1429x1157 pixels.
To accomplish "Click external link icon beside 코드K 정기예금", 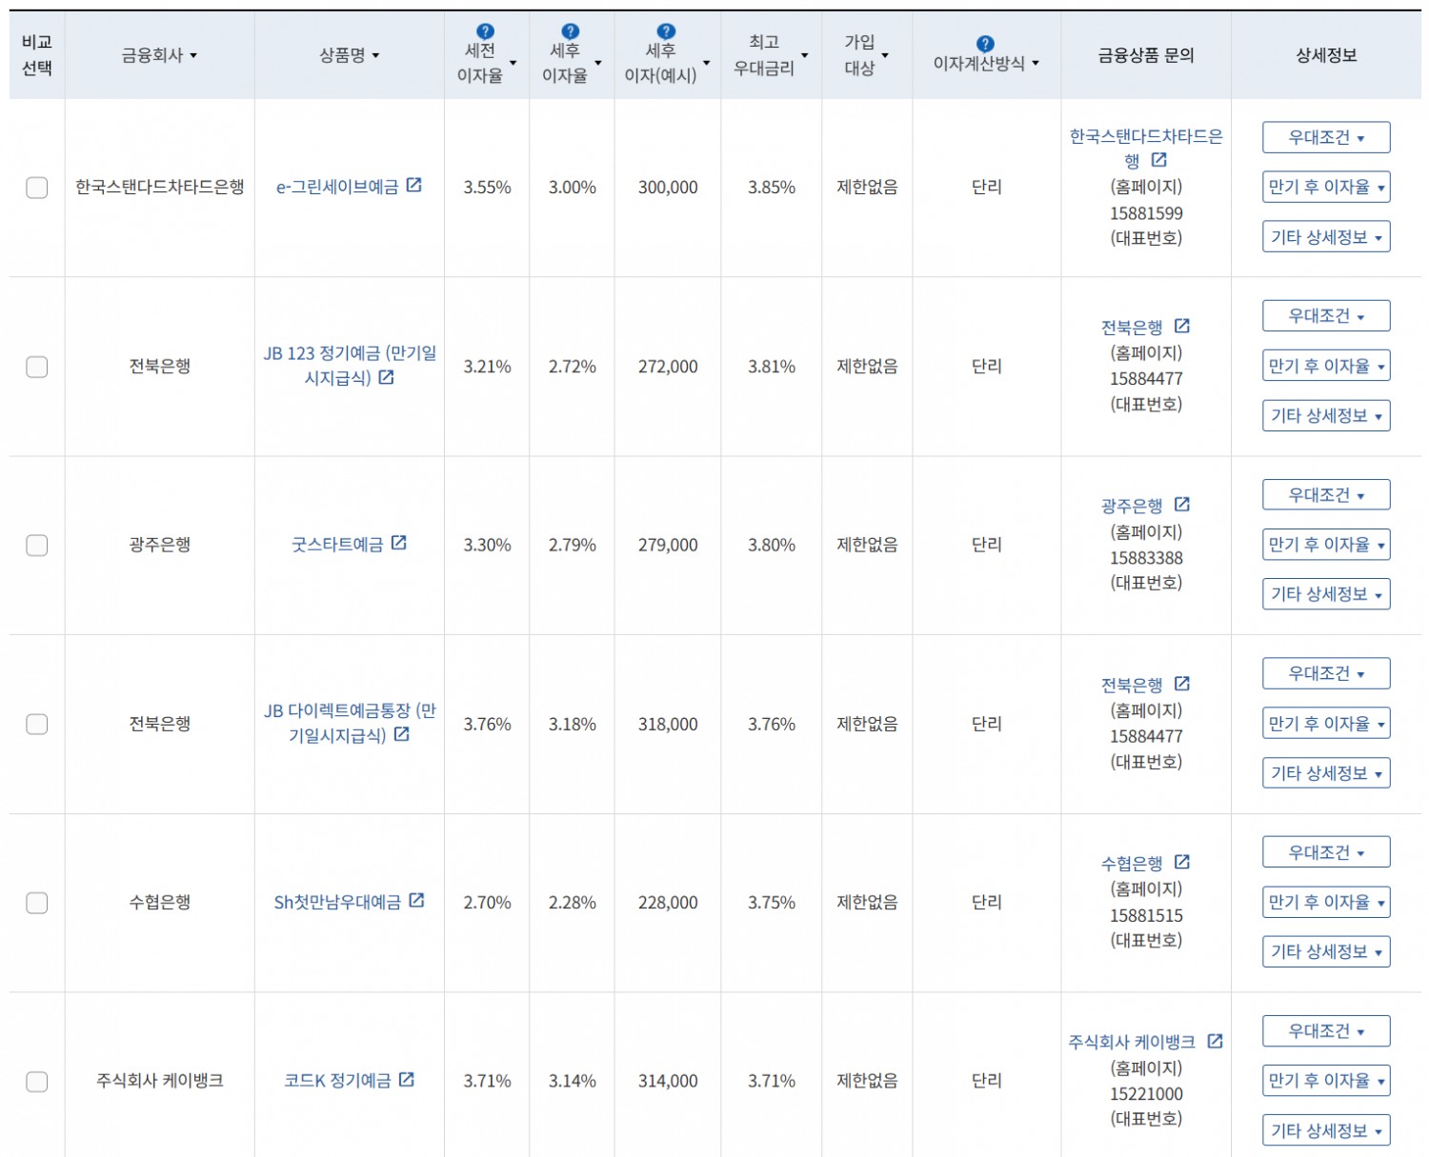I will (x=407, y=1079).
